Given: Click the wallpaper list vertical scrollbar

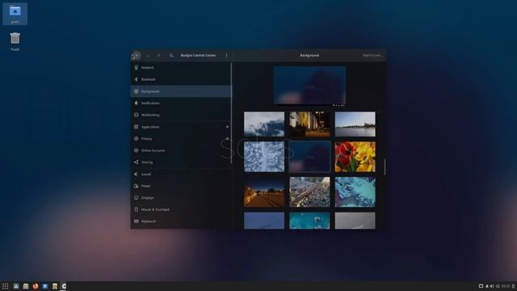Looking at the screenshot, I should pos(385,167).
